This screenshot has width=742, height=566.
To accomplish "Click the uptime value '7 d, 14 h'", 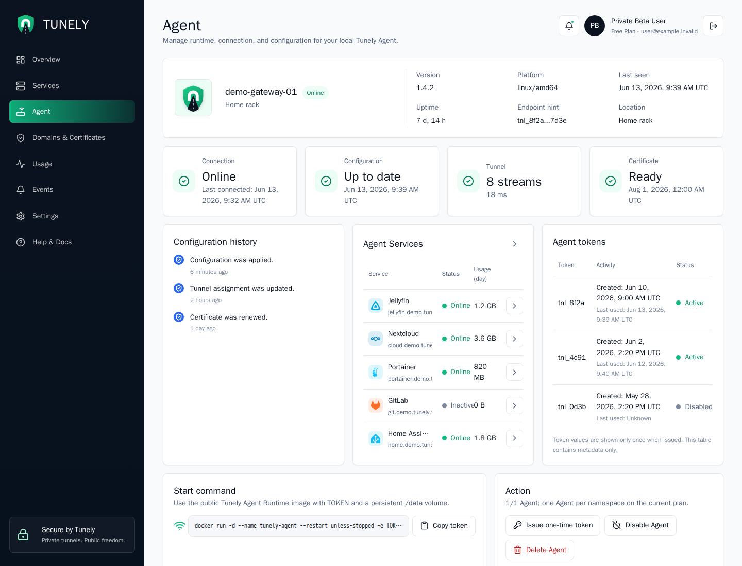I will (431, 121).
